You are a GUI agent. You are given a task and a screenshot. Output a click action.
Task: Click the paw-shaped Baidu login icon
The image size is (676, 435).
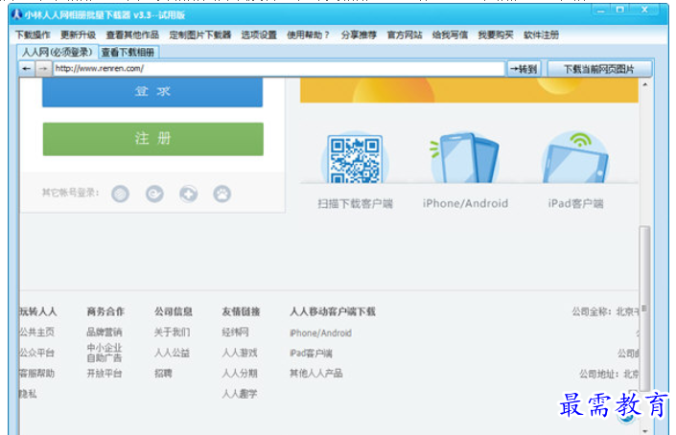[222, 194]
